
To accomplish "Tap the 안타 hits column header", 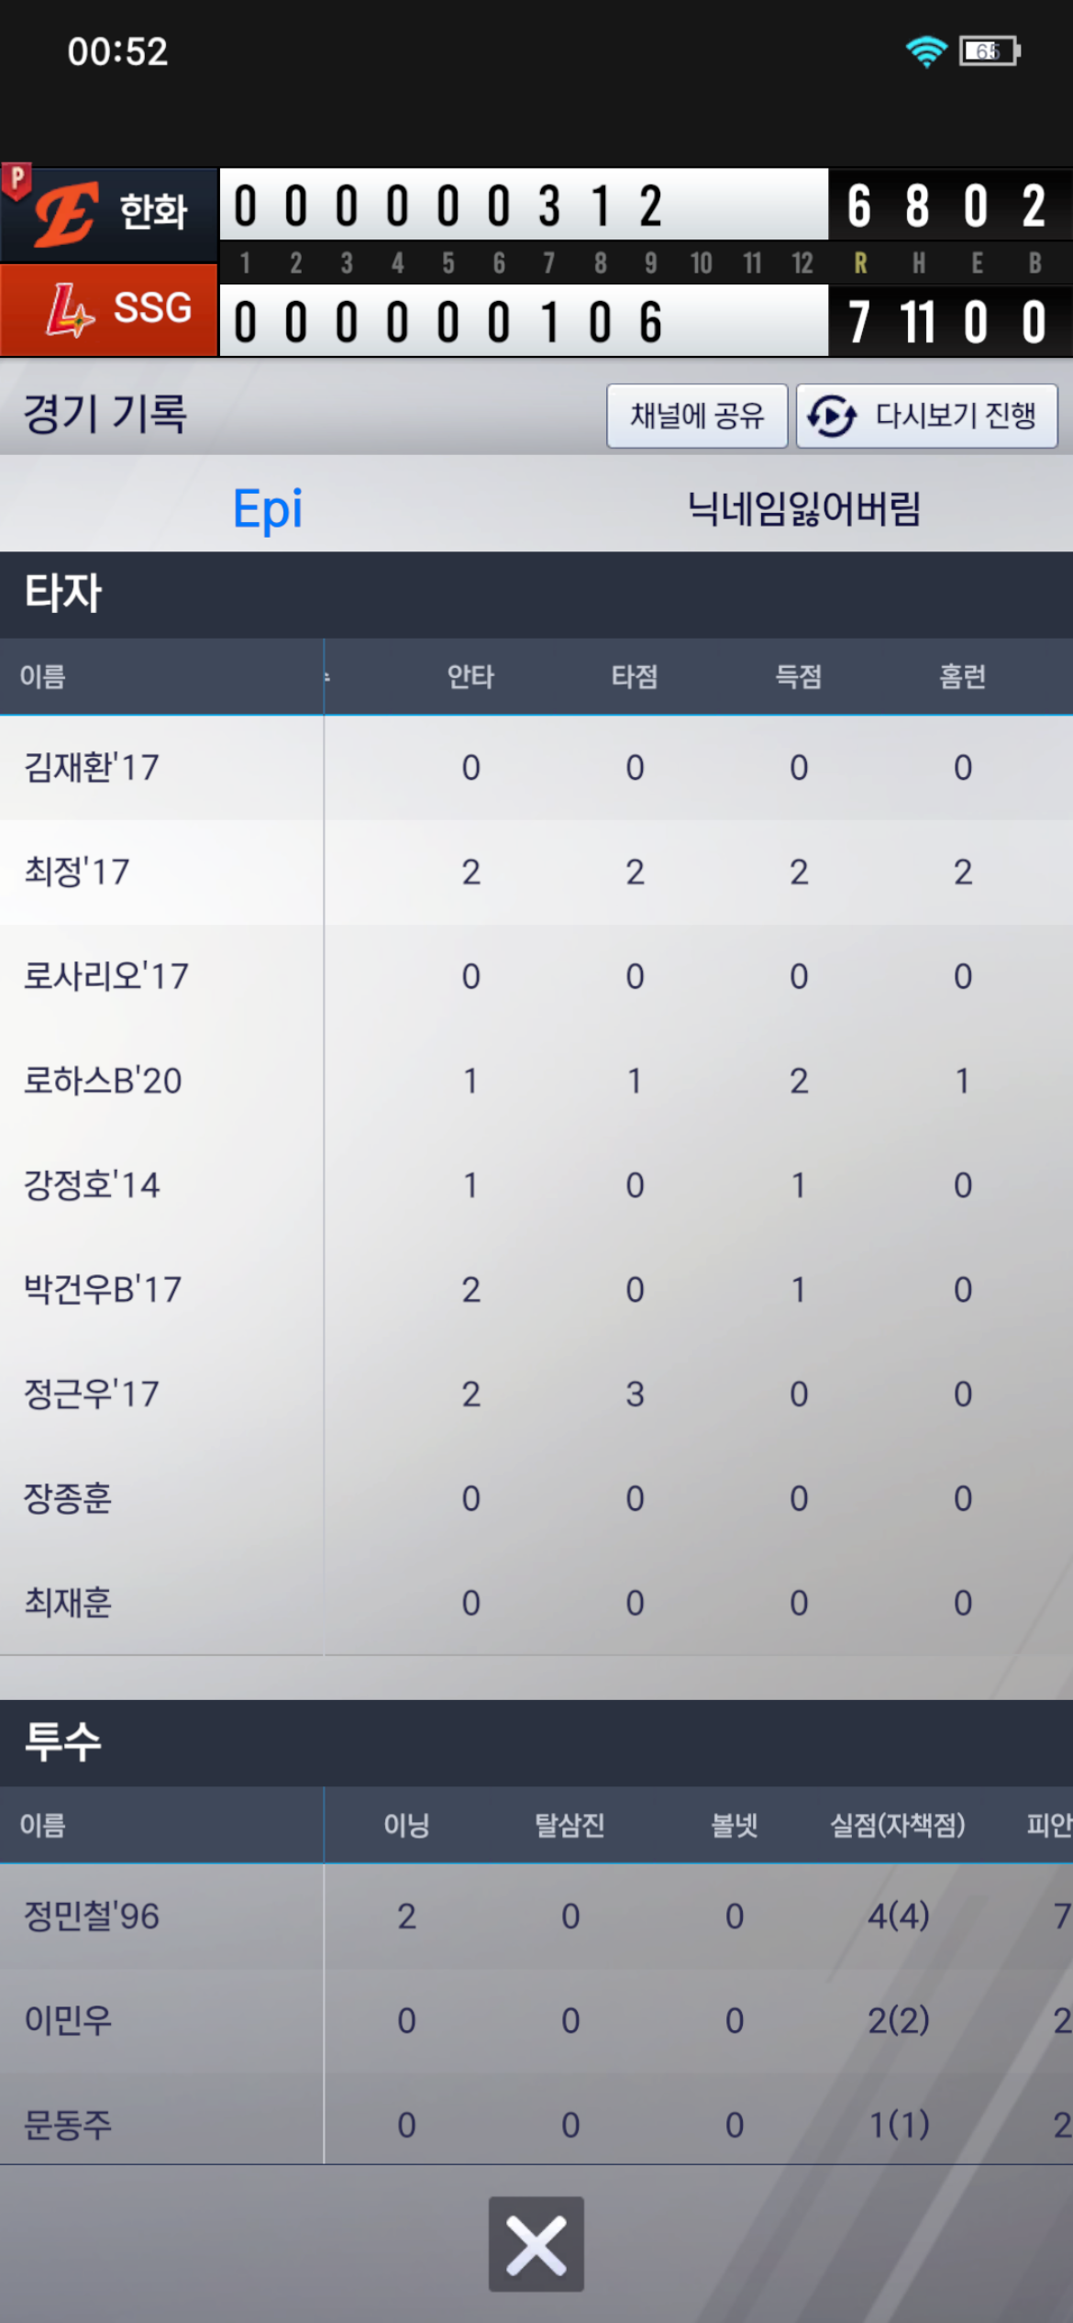I will click(x=470, y=677).
